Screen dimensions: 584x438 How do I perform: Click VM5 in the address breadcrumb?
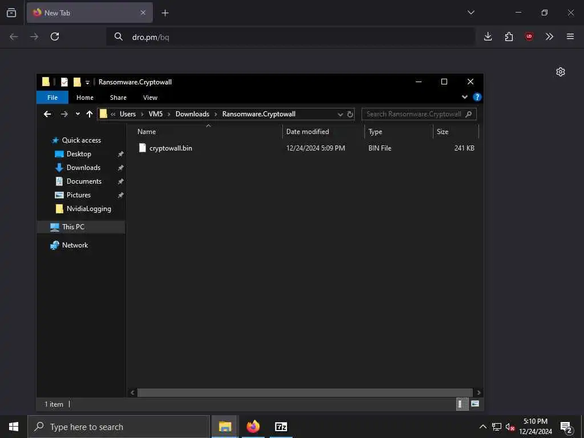point(156,114)
